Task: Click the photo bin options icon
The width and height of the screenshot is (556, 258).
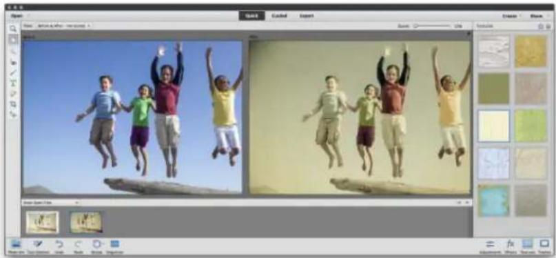Action: pos(467,203)
